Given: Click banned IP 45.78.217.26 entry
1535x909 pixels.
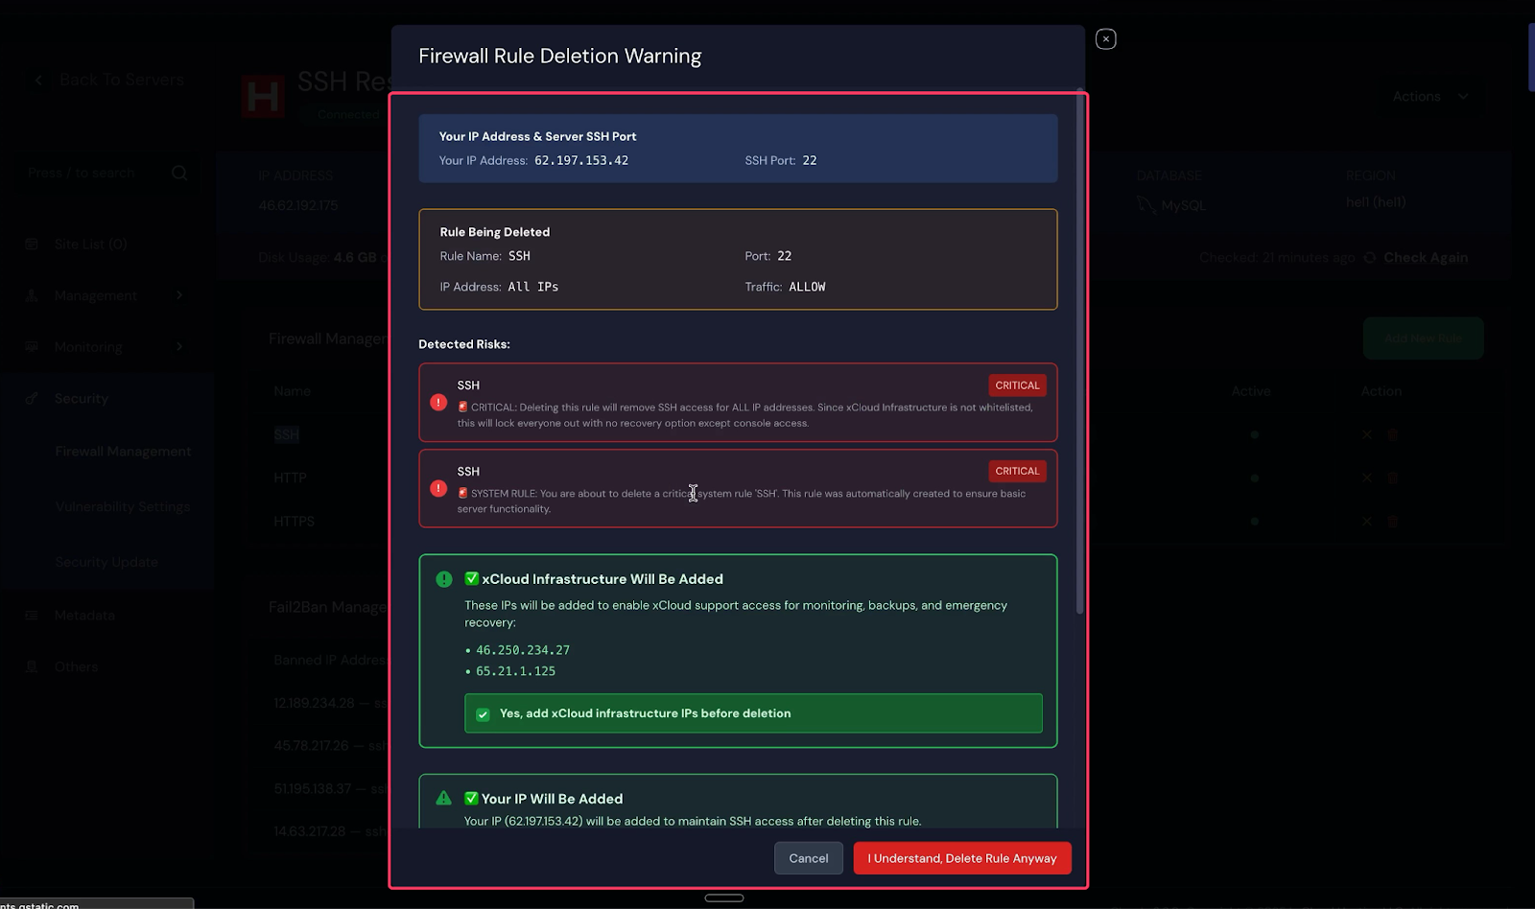Looking at the screenshot, I should 330,746.
